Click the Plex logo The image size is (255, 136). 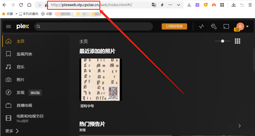point(23,26)
